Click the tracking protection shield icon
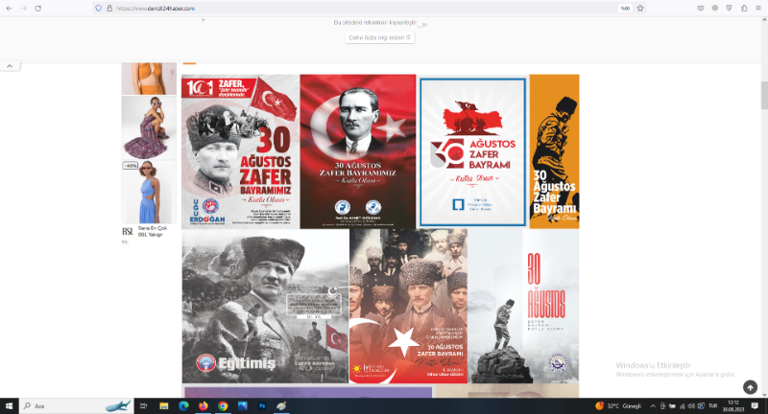The width and height of the screenshot is (768, 414). [x=98, y=8]
